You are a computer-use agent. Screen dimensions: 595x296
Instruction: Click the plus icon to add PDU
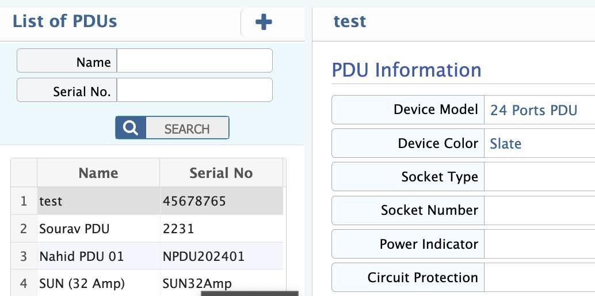pyautogui.click(x=264, y=22)
